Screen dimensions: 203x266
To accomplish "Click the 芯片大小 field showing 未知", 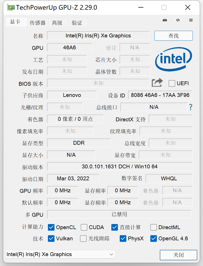I will tap(135, 59).
